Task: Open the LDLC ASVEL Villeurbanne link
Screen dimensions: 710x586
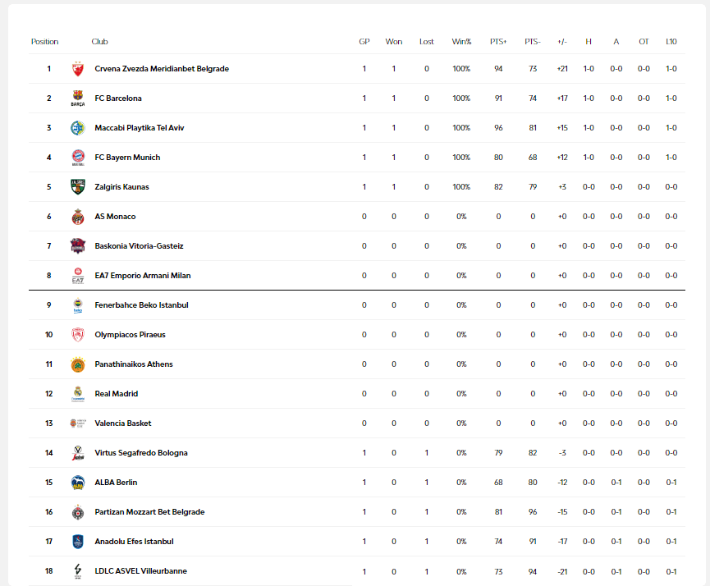Action: pos(140,571)
